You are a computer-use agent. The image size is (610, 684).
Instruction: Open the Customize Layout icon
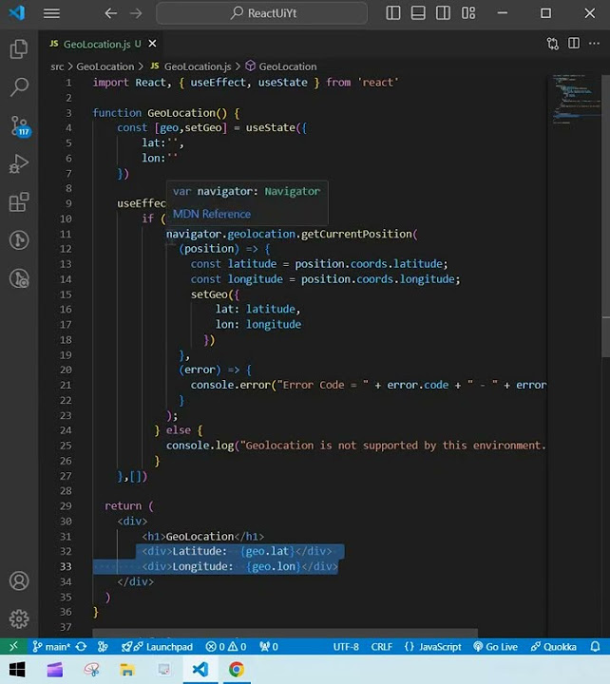[468, 13]
